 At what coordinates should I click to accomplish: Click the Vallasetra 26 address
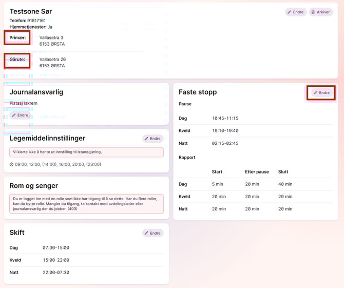52,60
